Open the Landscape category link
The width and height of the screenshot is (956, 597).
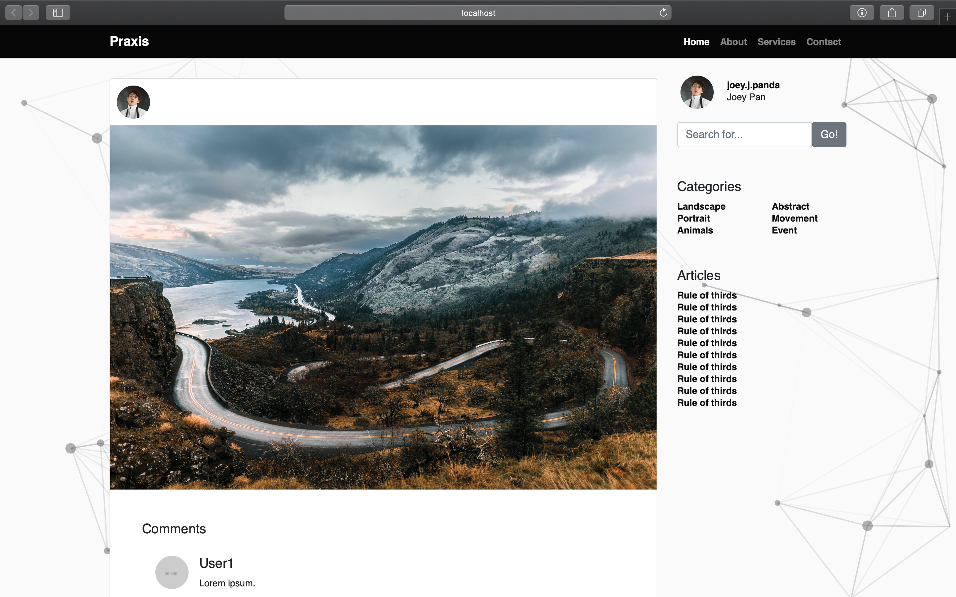[701, 207]
